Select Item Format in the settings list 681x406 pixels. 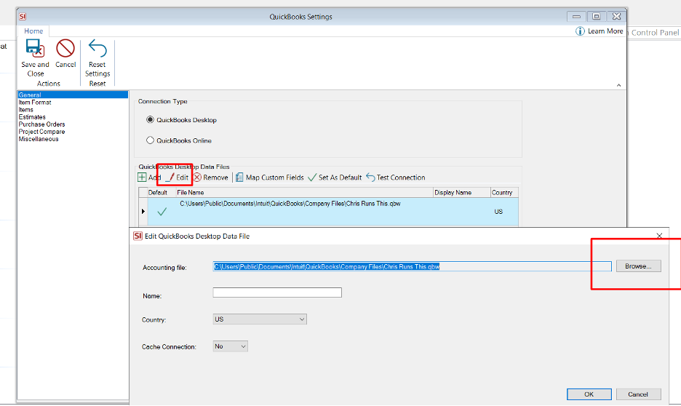pos(35,103)
